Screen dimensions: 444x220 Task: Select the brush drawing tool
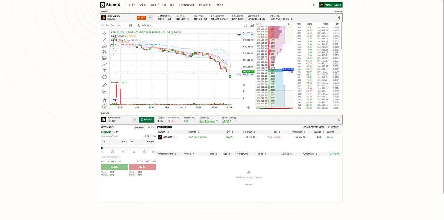pos(104,64)
